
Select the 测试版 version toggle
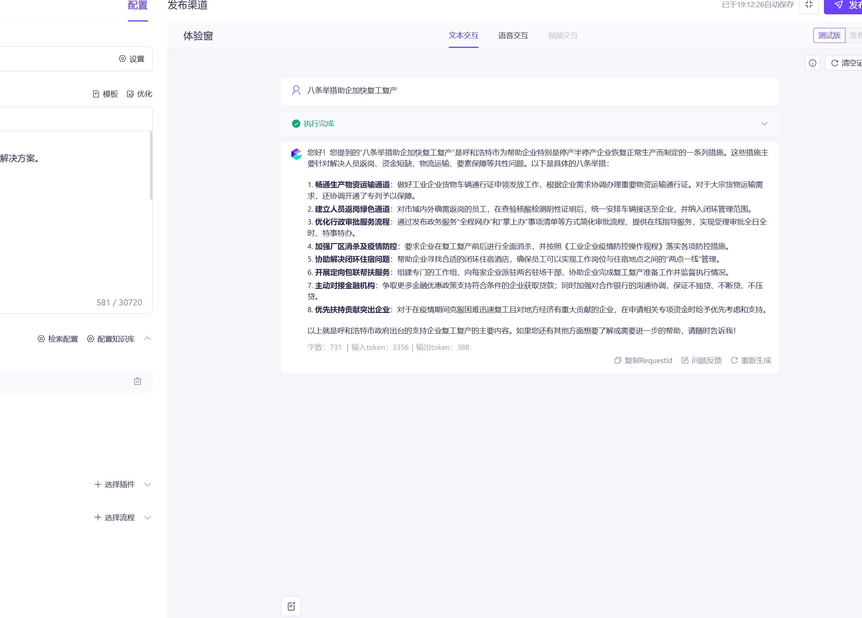click(829, 35)
